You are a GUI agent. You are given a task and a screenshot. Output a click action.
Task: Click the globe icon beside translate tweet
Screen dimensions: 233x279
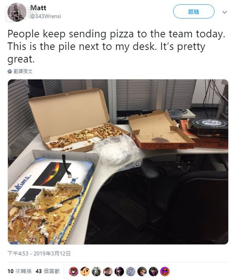pyautogui.click(x=10, y=71)
